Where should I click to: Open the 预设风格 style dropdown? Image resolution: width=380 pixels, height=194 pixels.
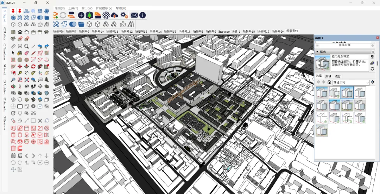click(x=351, y=82)
